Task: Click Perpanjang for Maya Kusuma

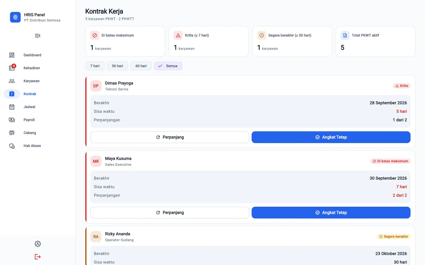Action: (x=170, y=213)
